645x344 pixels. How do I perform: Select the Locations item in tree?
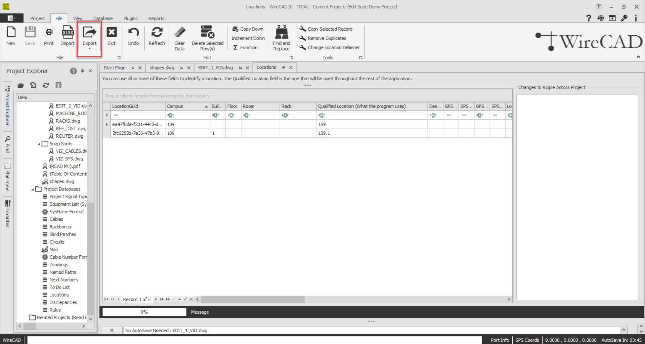click(x=59, y=295)
